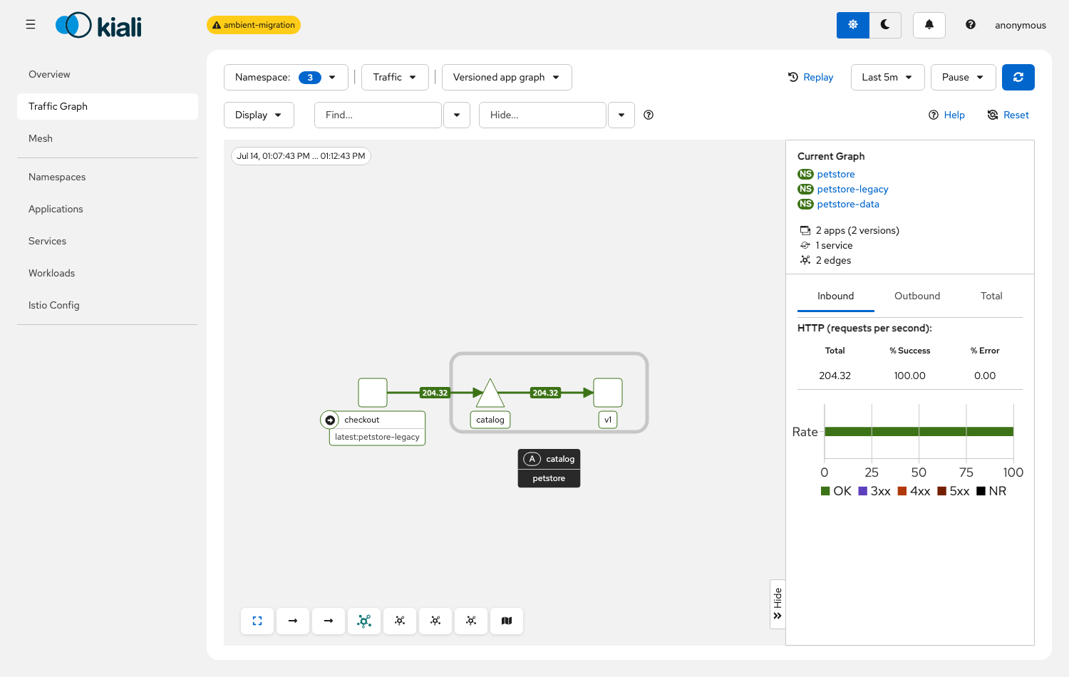Image resolution: width=1069 pixels, height=677 pixels.
Task: Open the Pause refresh interval dropdown
Action: pyautogui.click(x=963, y=77)
